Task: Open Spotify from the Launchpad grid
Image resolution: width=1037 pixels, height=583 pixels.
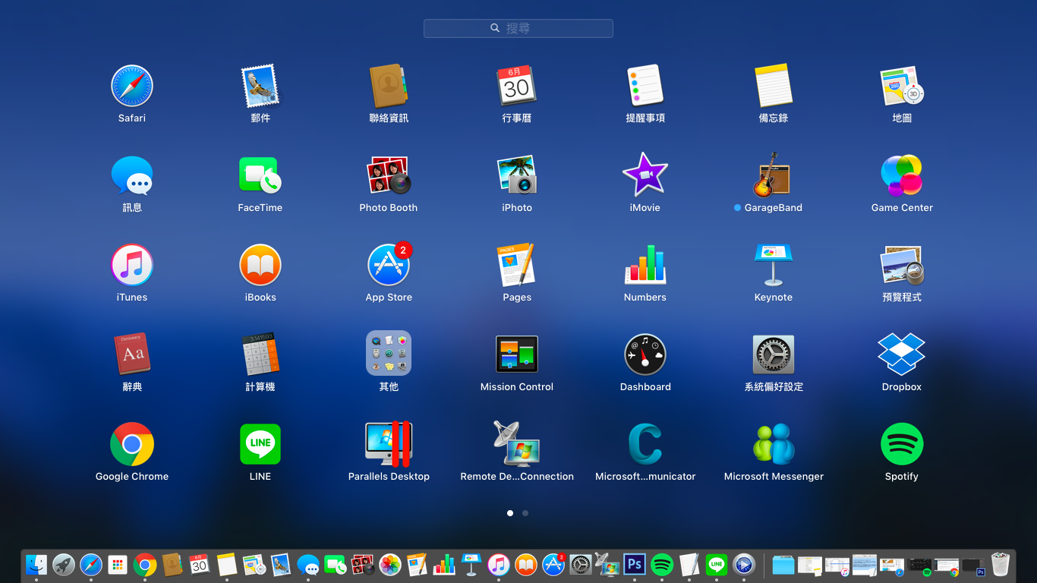Action: [x=902, y=444]
